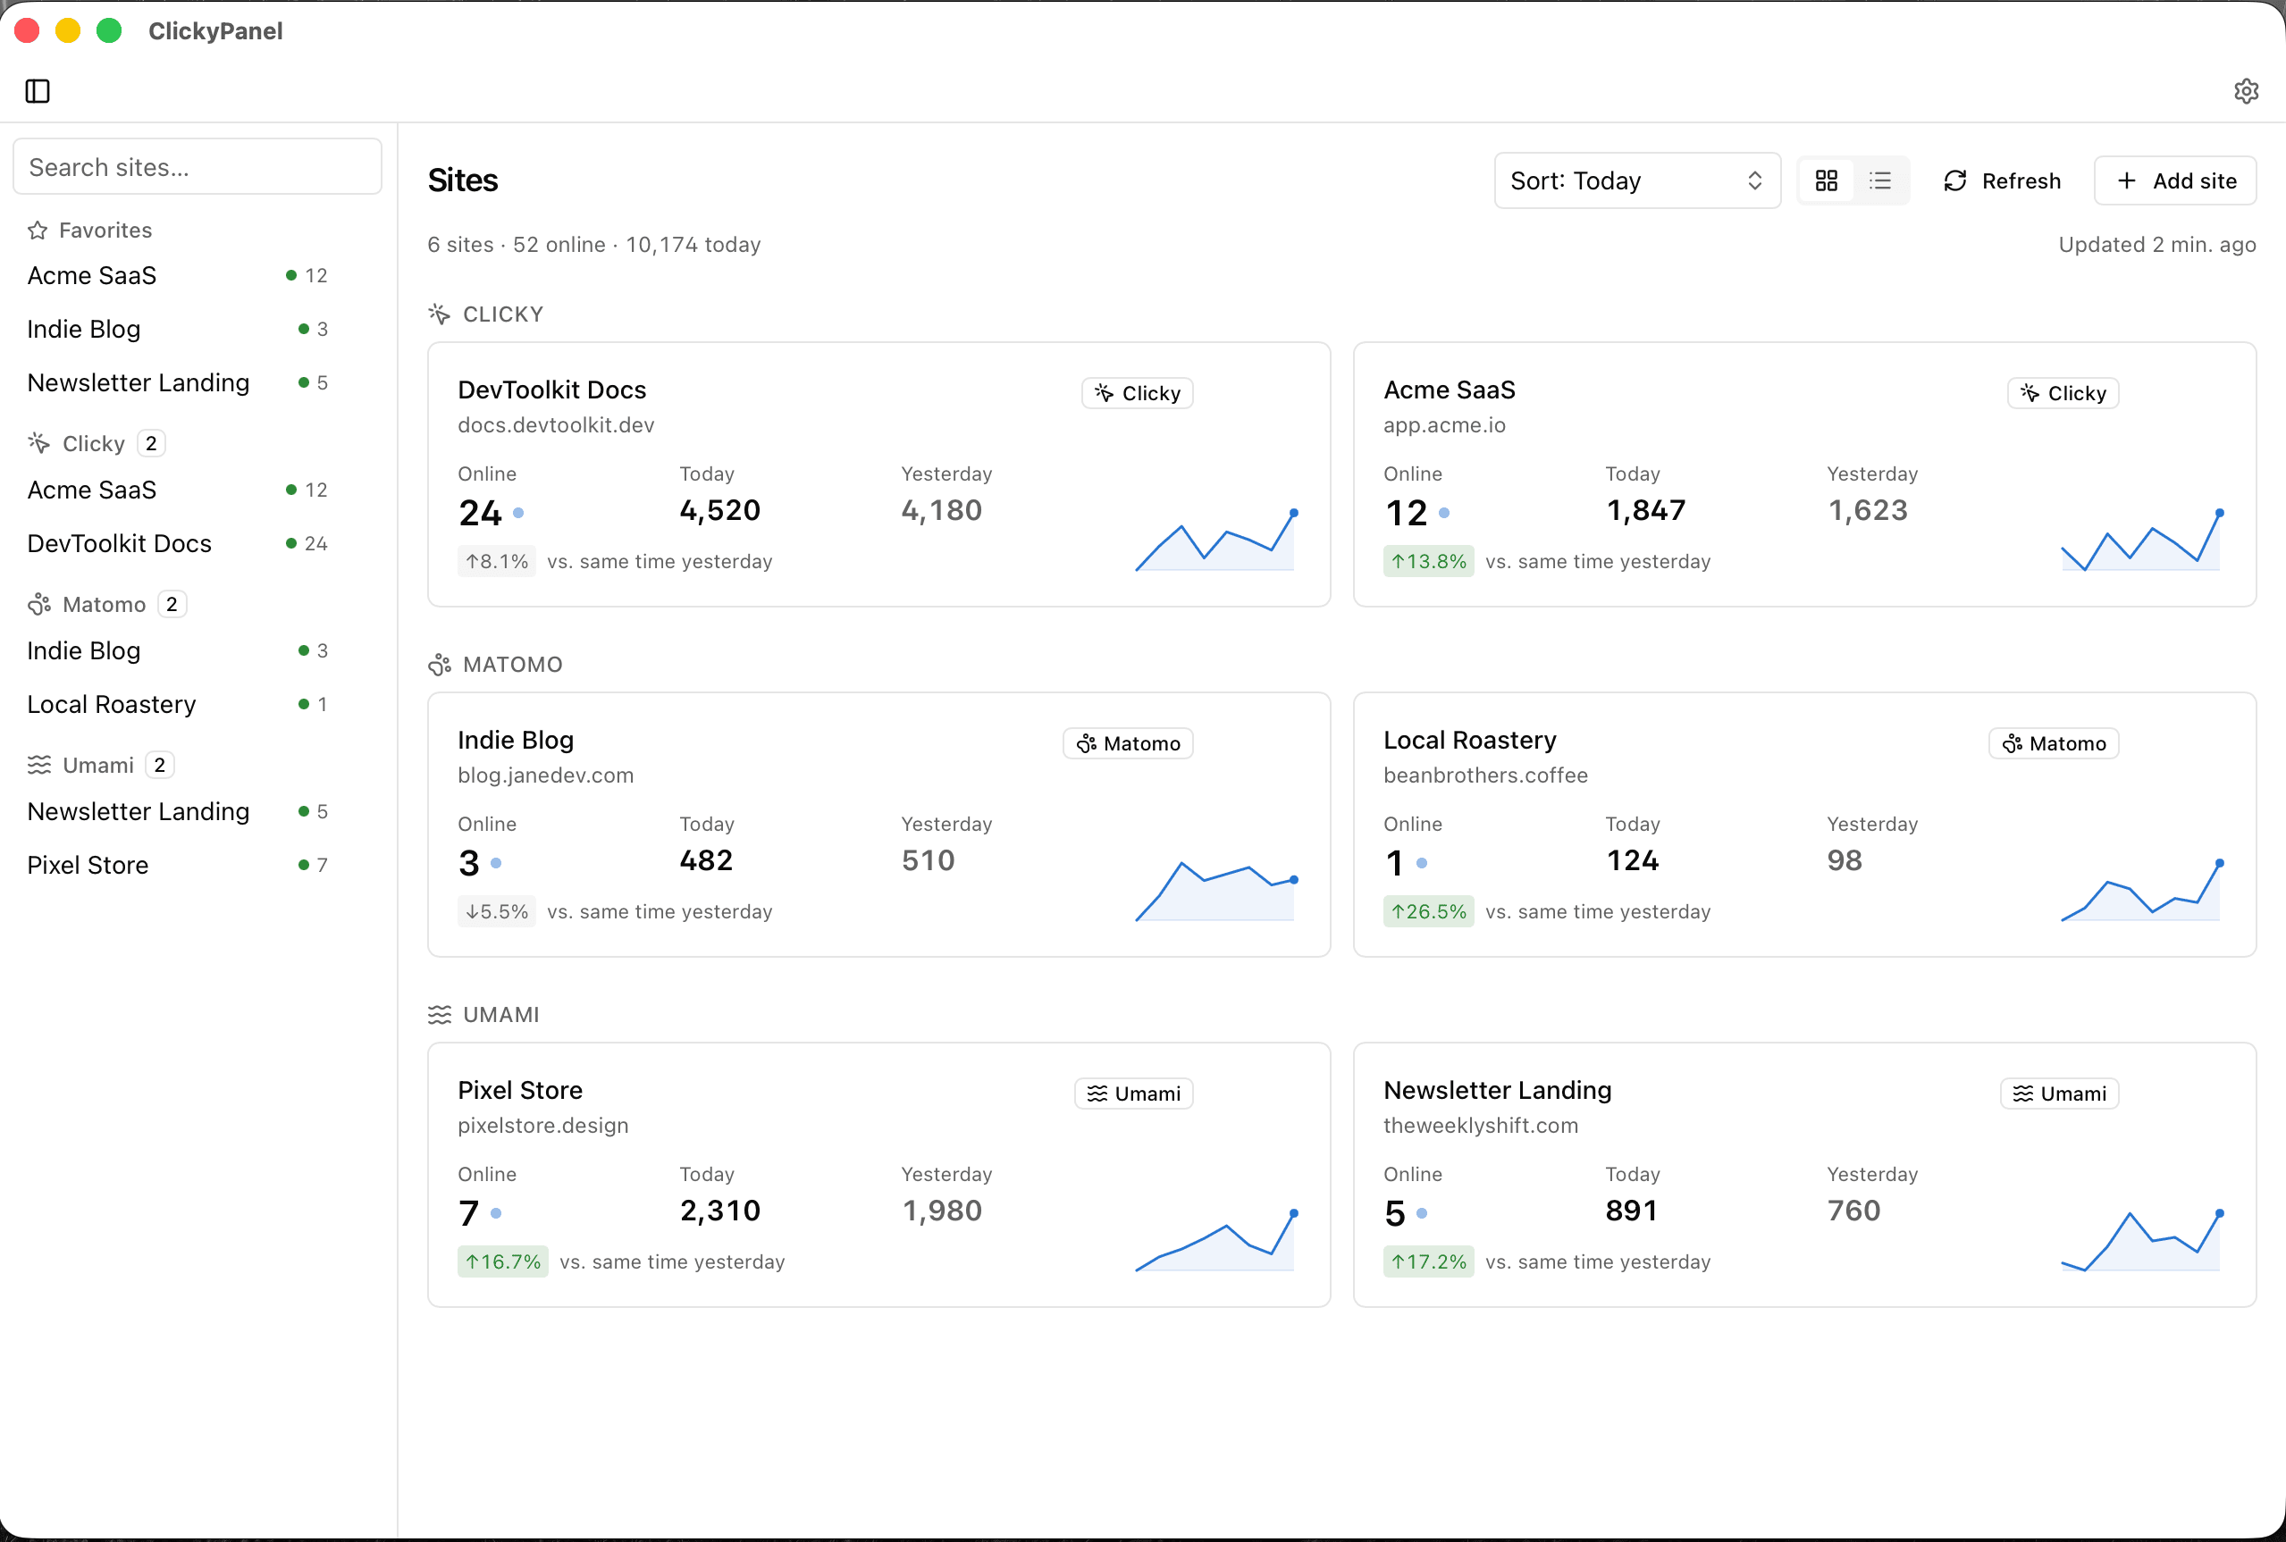Click the UMAMI section header icon
2286x1542 pixels.
[x=439, y=1015]
